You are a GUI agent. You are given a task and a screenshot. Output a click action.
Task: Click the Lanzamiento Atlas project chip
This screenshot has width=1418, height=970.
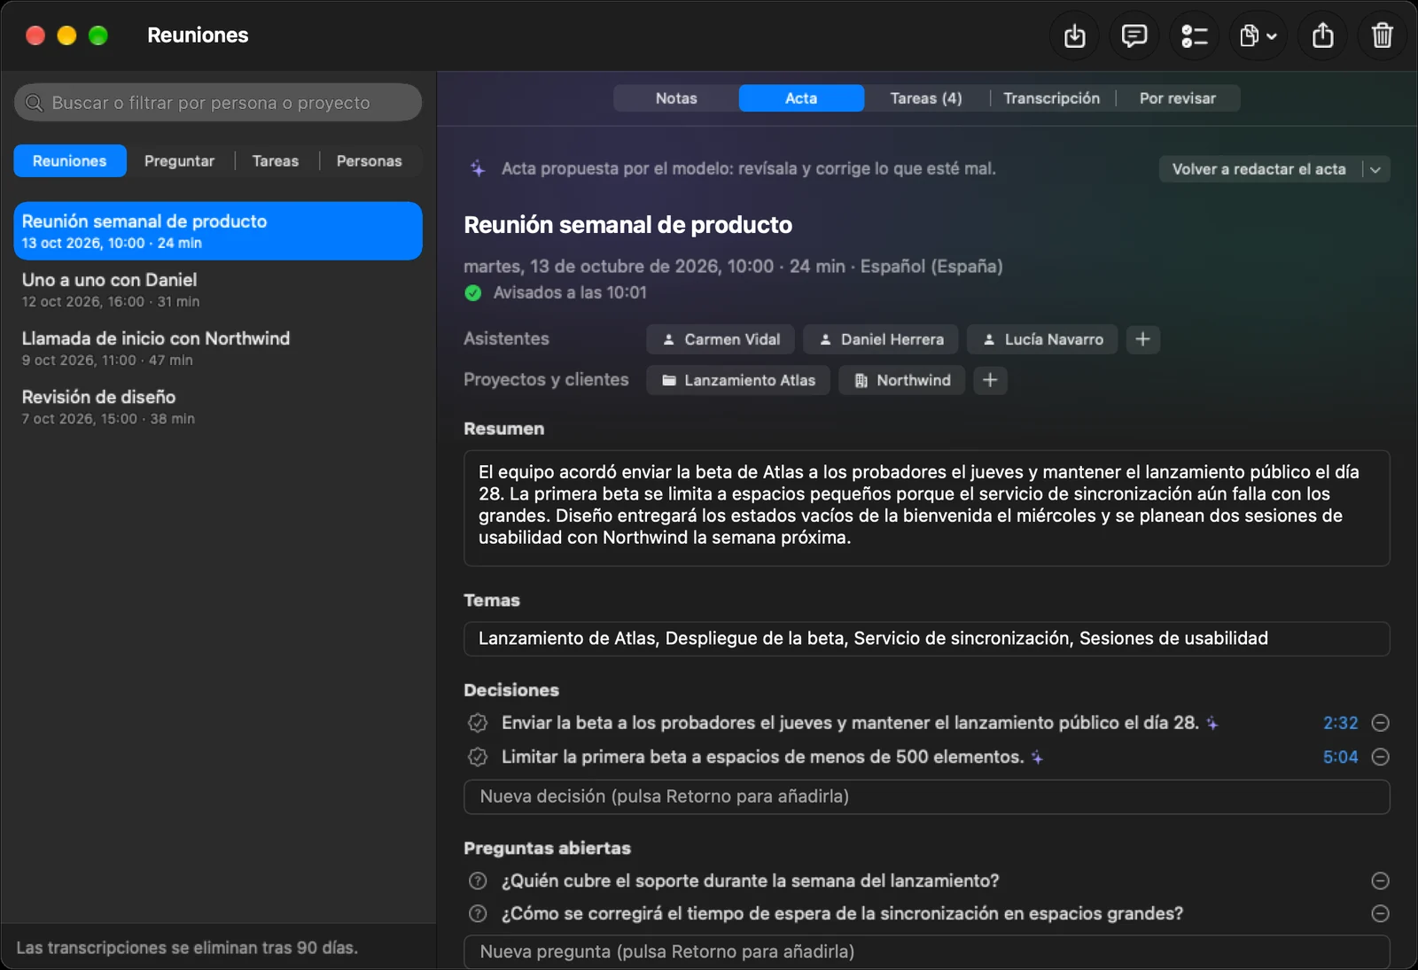pyautogui.click(x=738, y=380)
